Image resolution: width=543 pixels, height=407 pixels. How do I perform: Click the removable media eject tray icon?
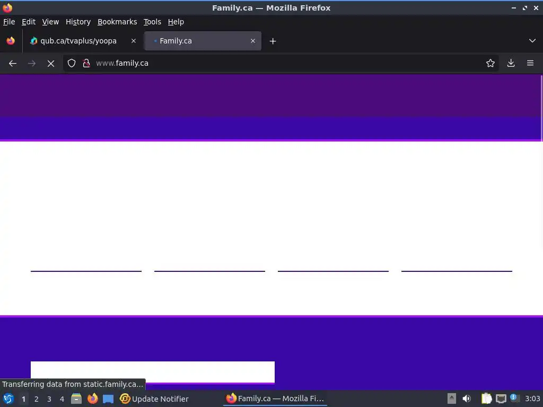(452, 399)
